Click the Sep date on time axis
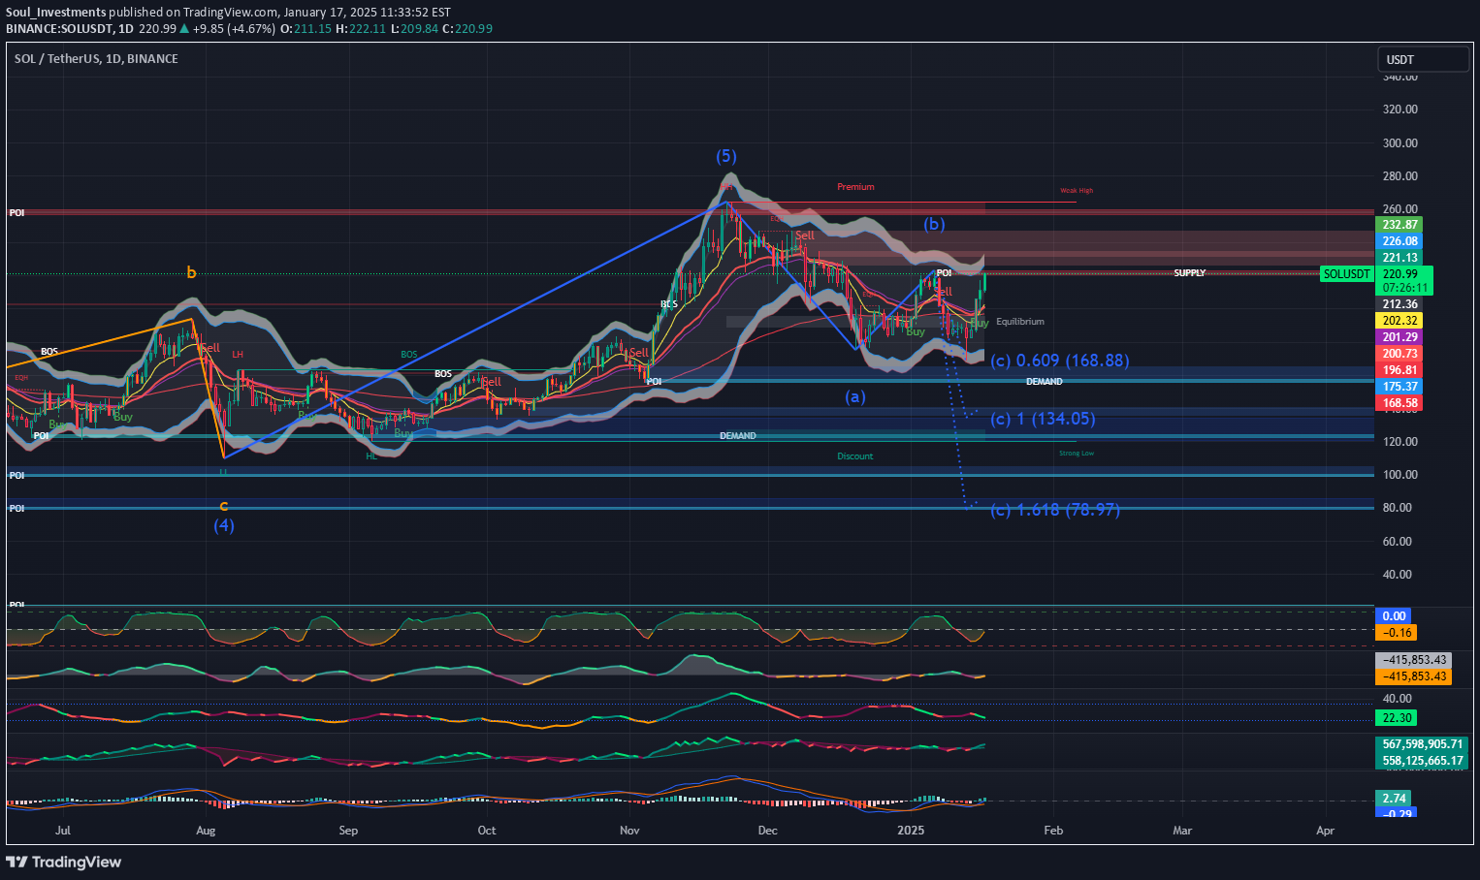This screenshot has height=880, width=1480. (x=348, y=831)
